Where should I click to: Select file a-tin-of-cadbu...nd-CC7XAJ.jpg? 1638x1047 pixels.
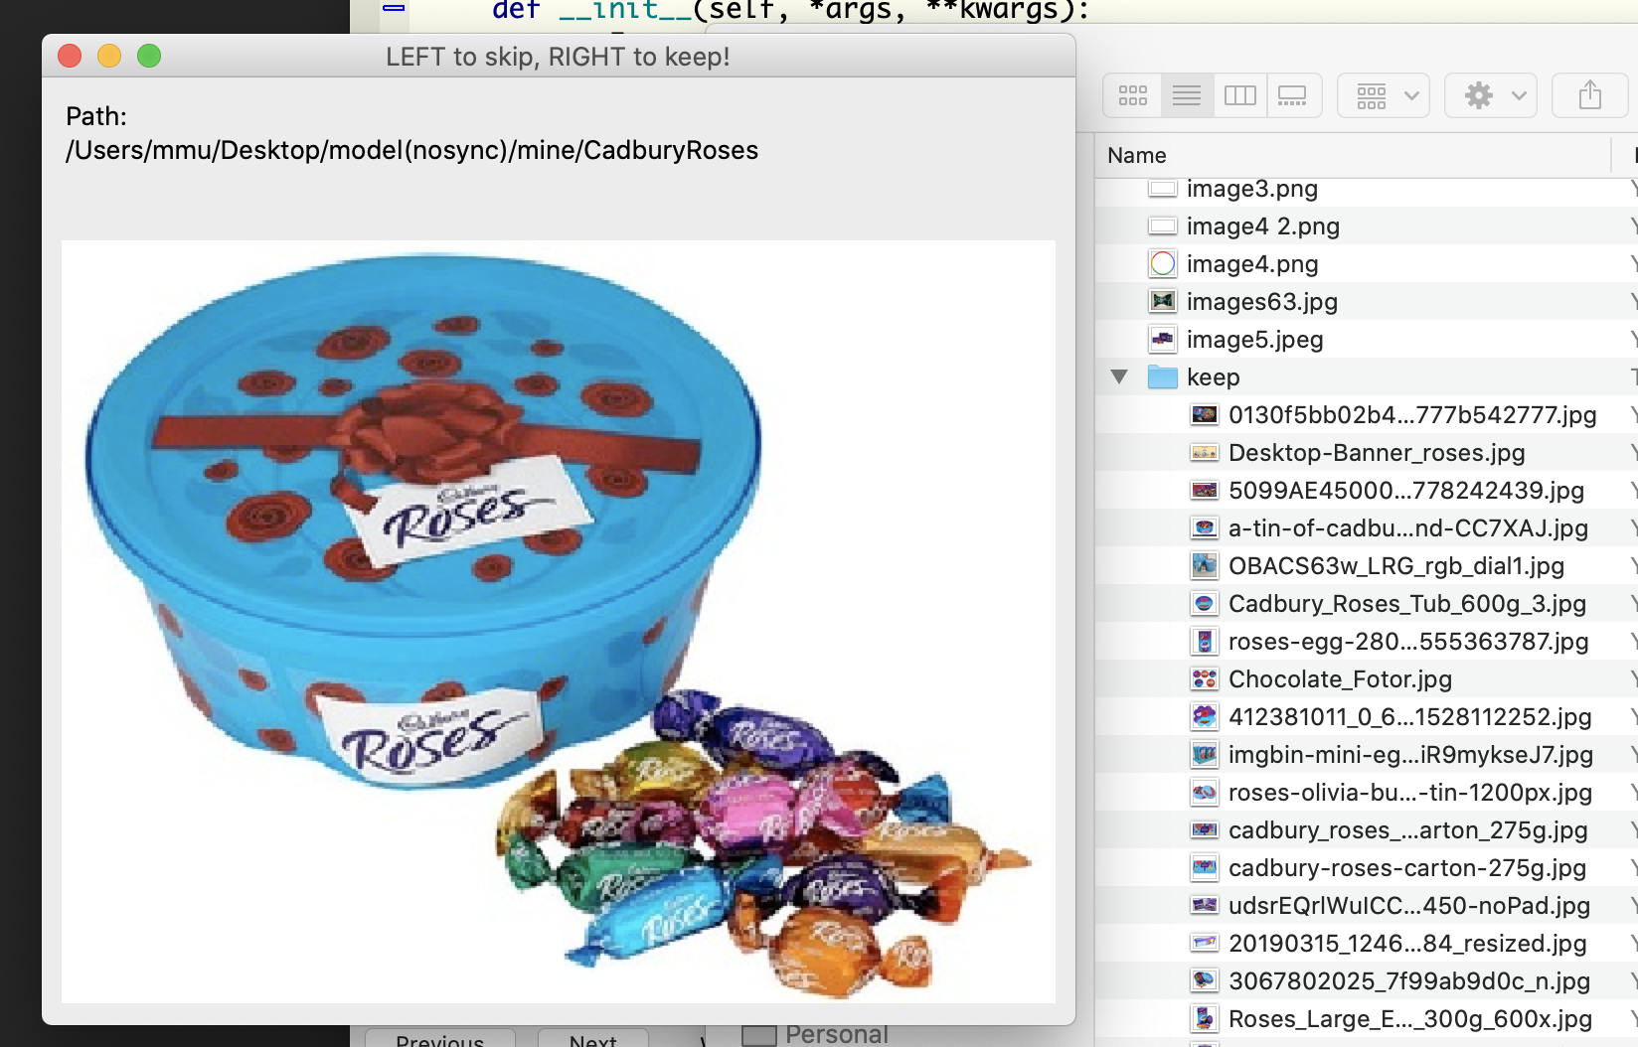(x=1408, y=528)
